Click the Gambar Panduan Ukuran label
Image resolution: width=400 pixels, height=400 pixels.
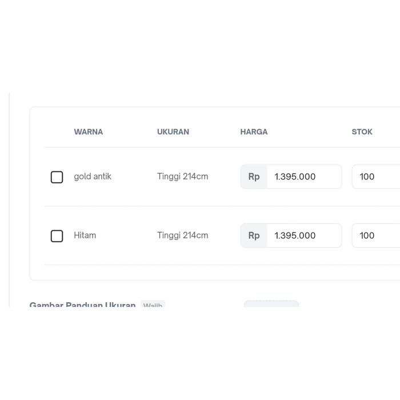[82, 305]
